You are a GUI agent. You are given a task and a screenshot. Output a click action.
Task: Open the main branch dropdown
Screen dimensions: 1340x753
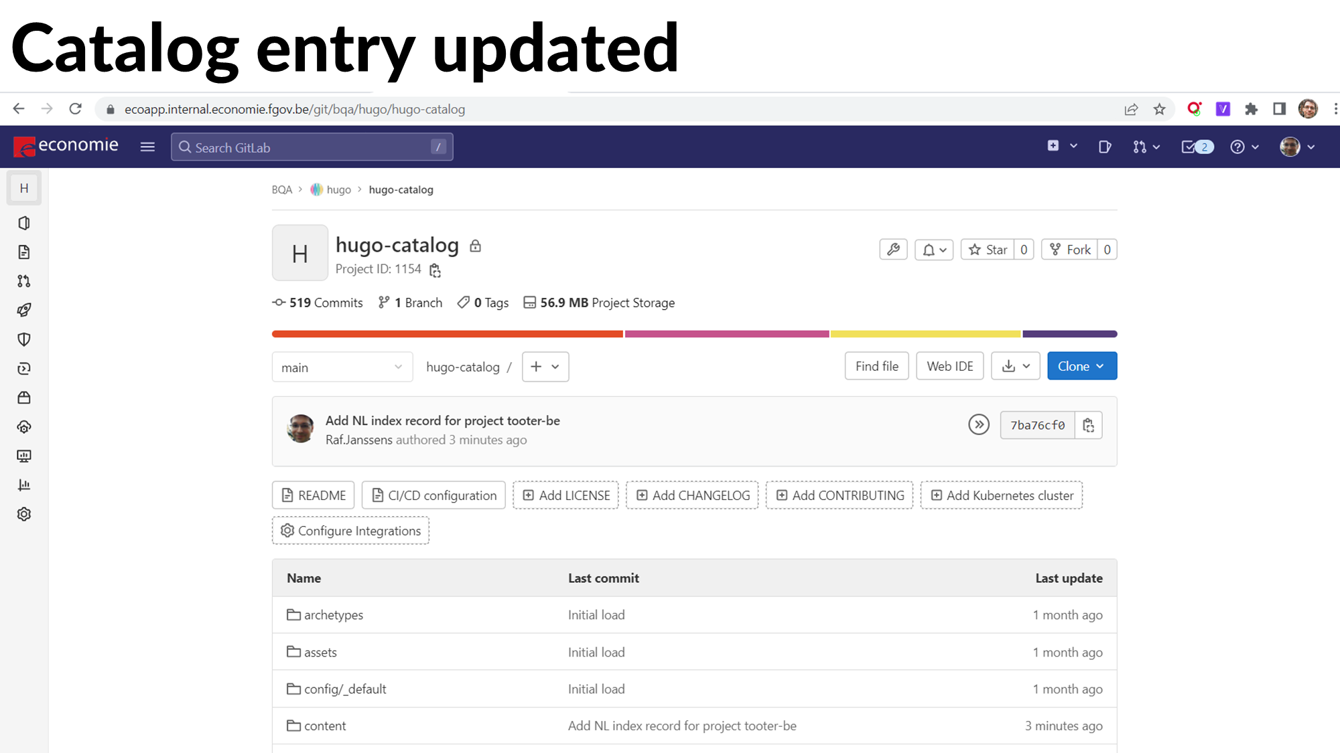pos(342,367)
